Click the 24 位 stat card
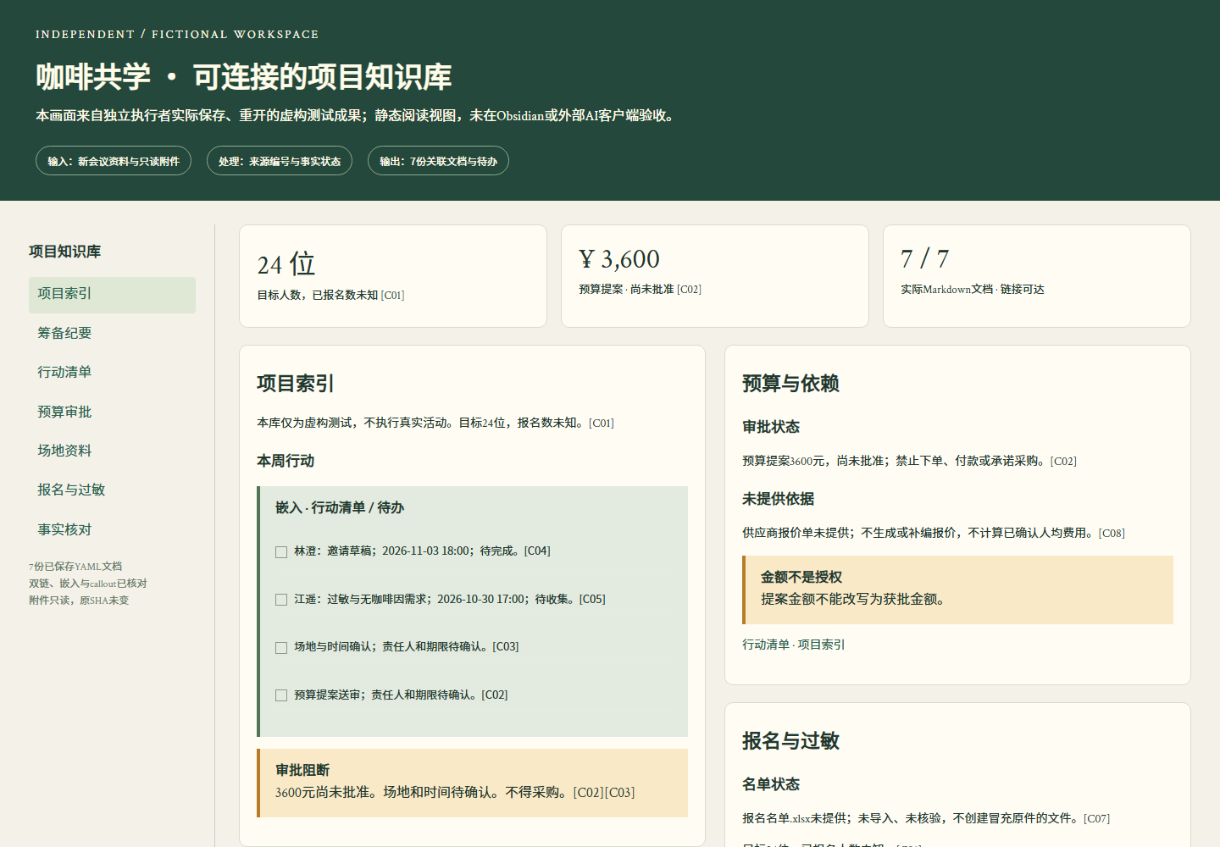 [393, 276]
